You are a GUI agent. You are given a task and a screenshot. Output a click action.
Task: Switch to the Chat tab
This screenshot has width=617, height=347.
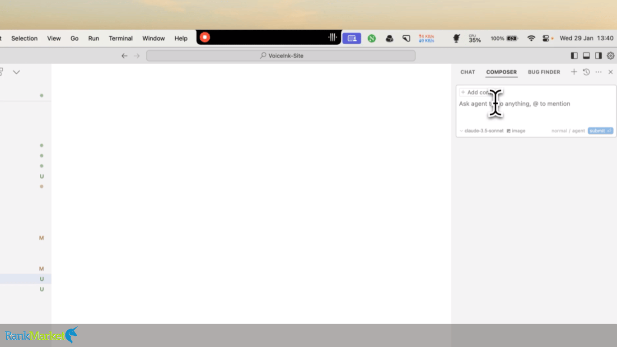[x=467, y=72]
